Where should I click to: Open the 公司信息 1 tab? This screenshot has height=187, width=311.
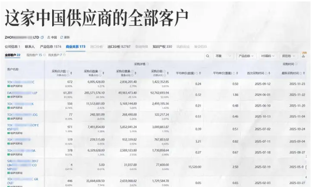(x=12, y=47)
